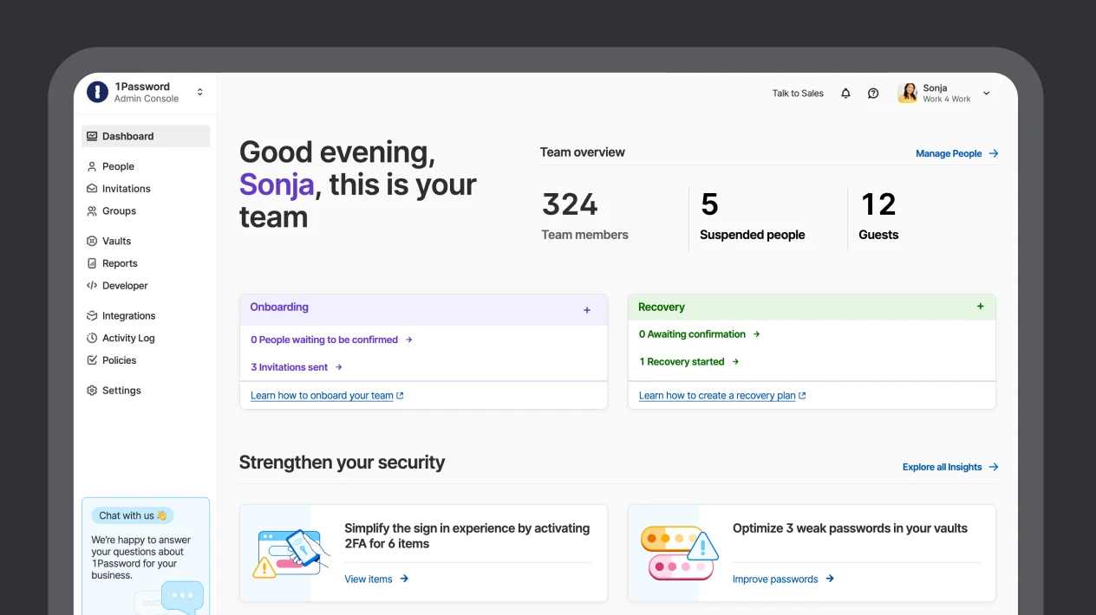Open Policies in the sidebar
The height and width of the screenshot is (615, 1096).
(x=119, y=360)
